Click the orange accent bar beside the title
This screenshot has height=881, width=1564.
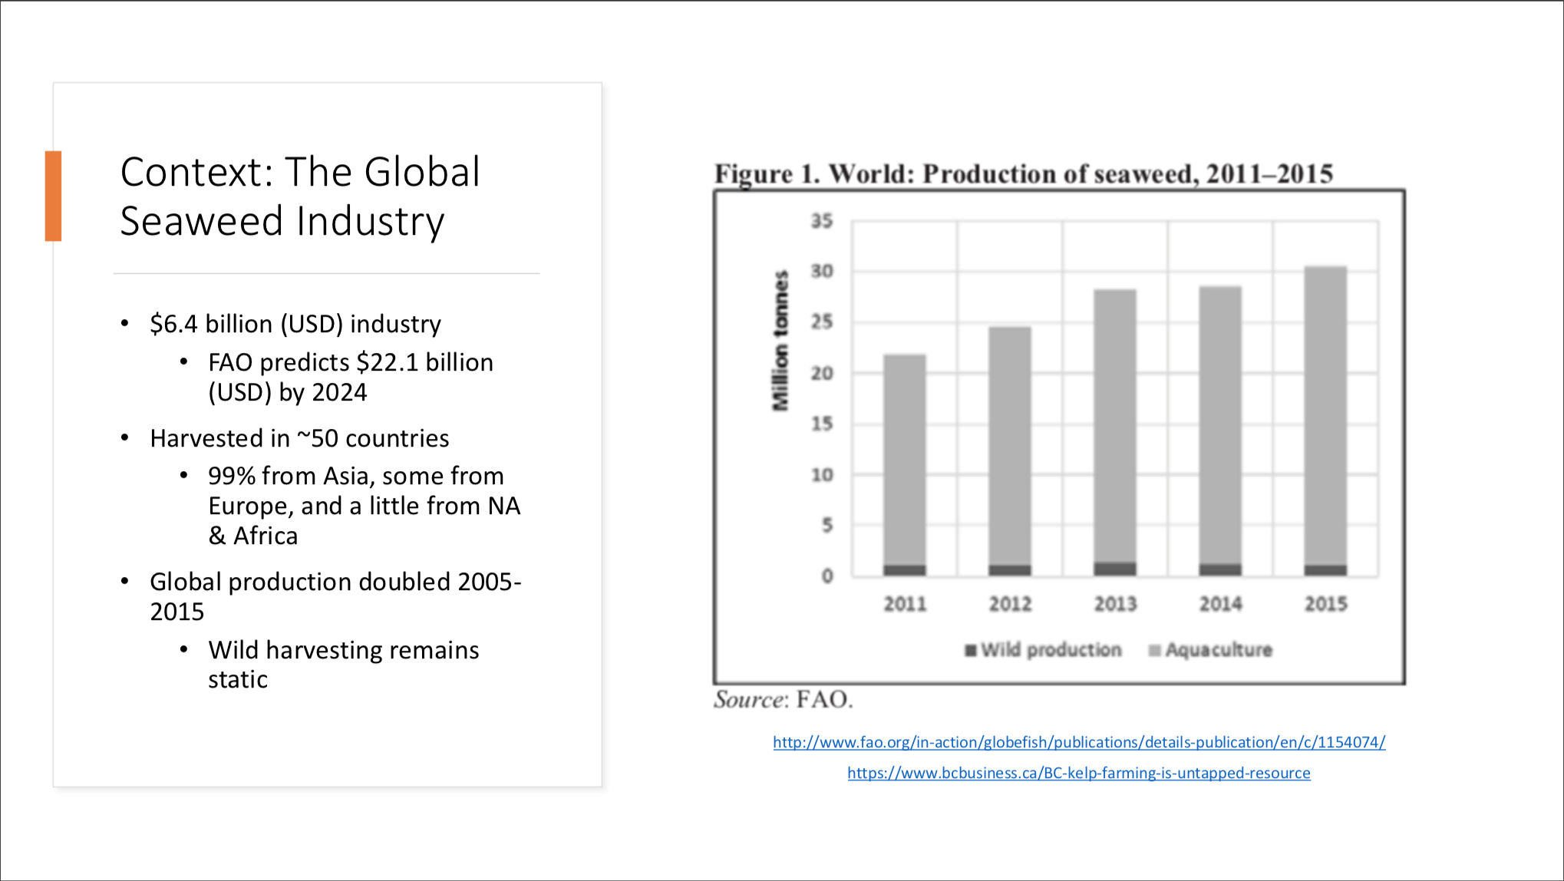coord(53,196)
